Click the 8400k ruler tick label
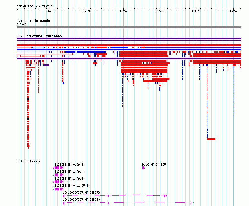The width and height of the screenshot is (249, 206). point(50,11)
